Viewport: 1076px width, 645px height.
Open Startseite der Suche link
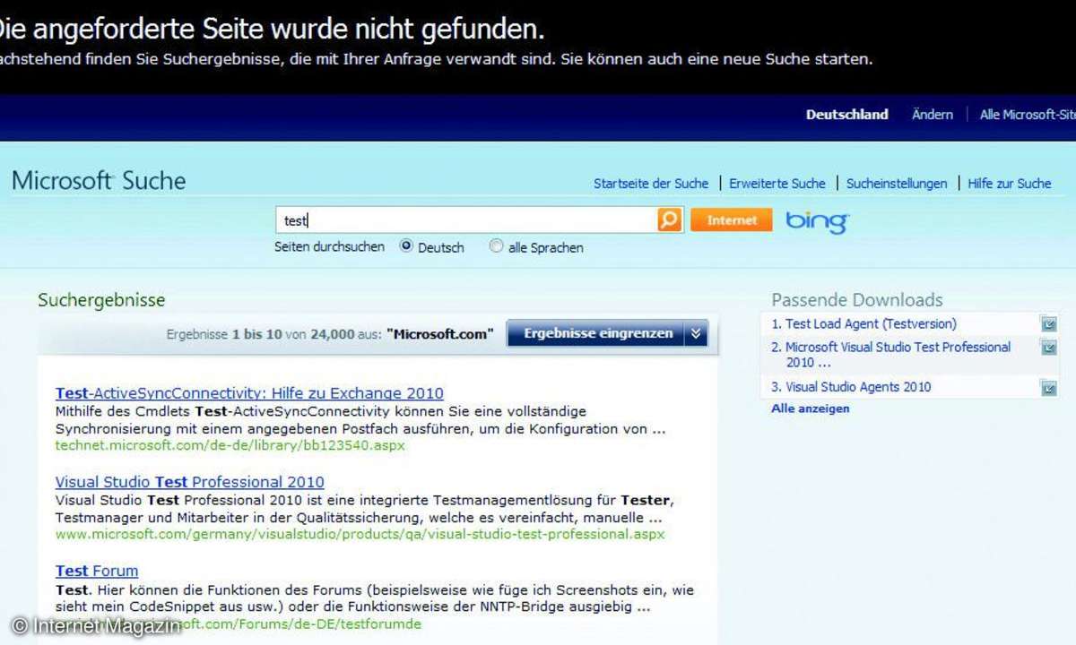651,184
